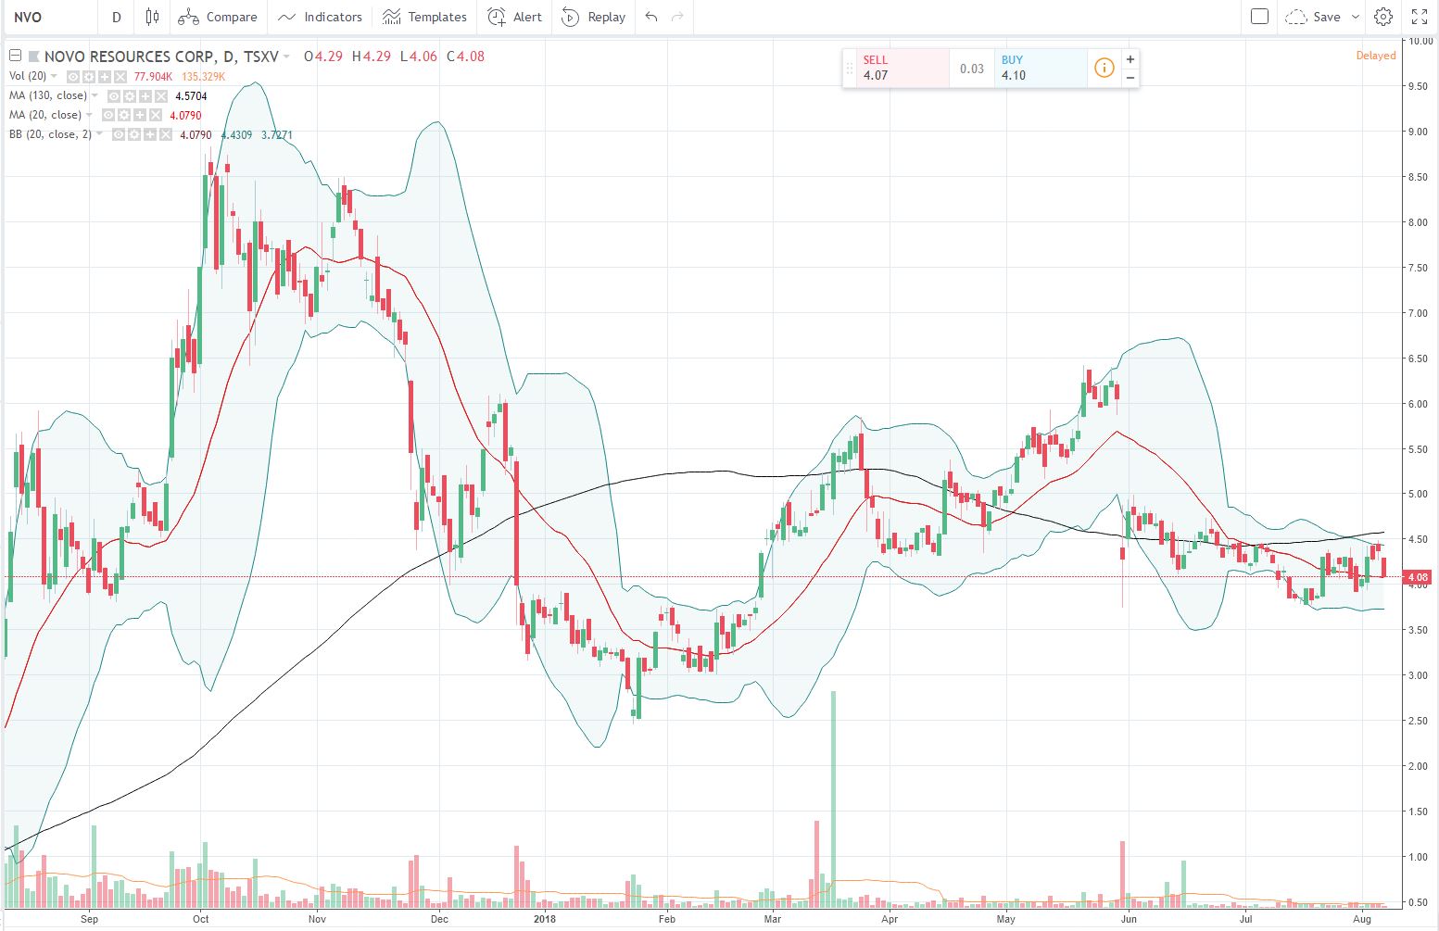The image size is (1439, 931).
Task: Click the MA (130, close) legend label
Action: (48, 95)
